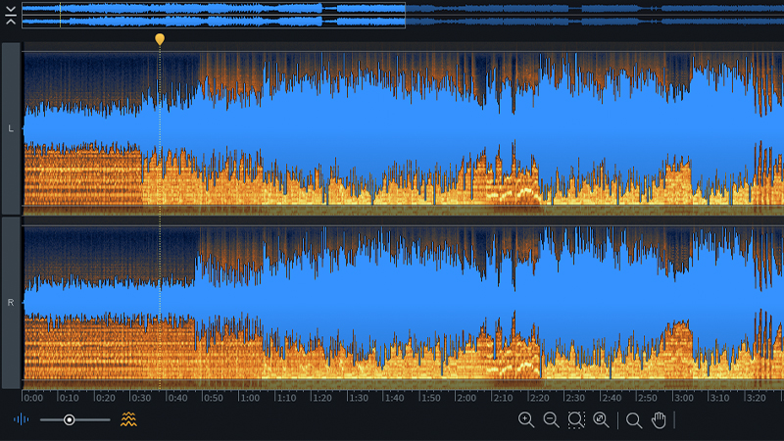Click the 3:00 mark on time ruler
784x441 pixels.
pyautogui.click(x=683, y=398)
